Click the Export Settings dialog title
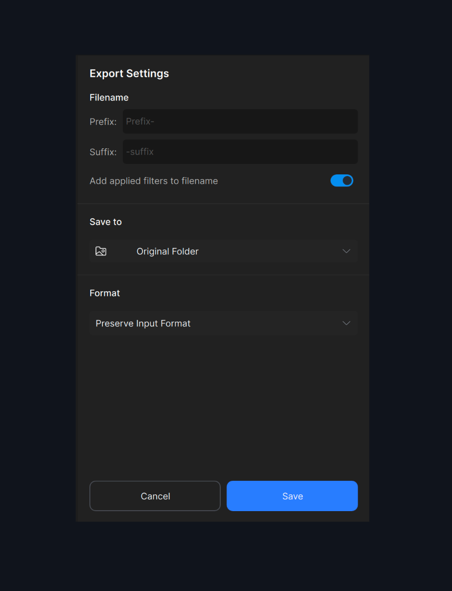Image resolution: width=452 pixels, height=591 pixels. coord(129,73)
